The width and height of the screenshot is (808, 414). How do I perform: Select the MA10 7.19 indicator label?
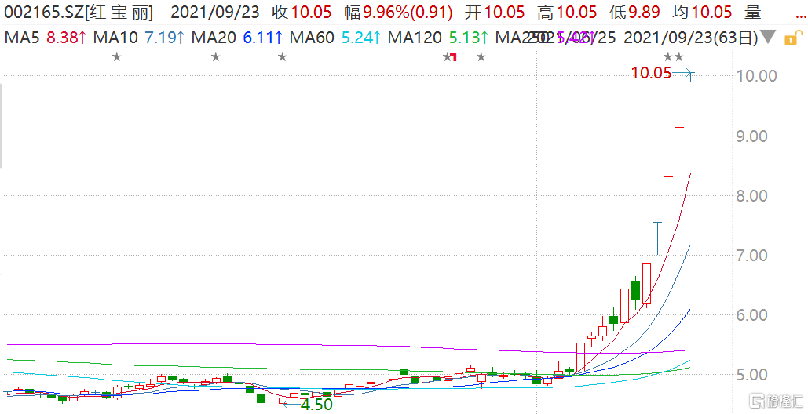tap(139, 38)
